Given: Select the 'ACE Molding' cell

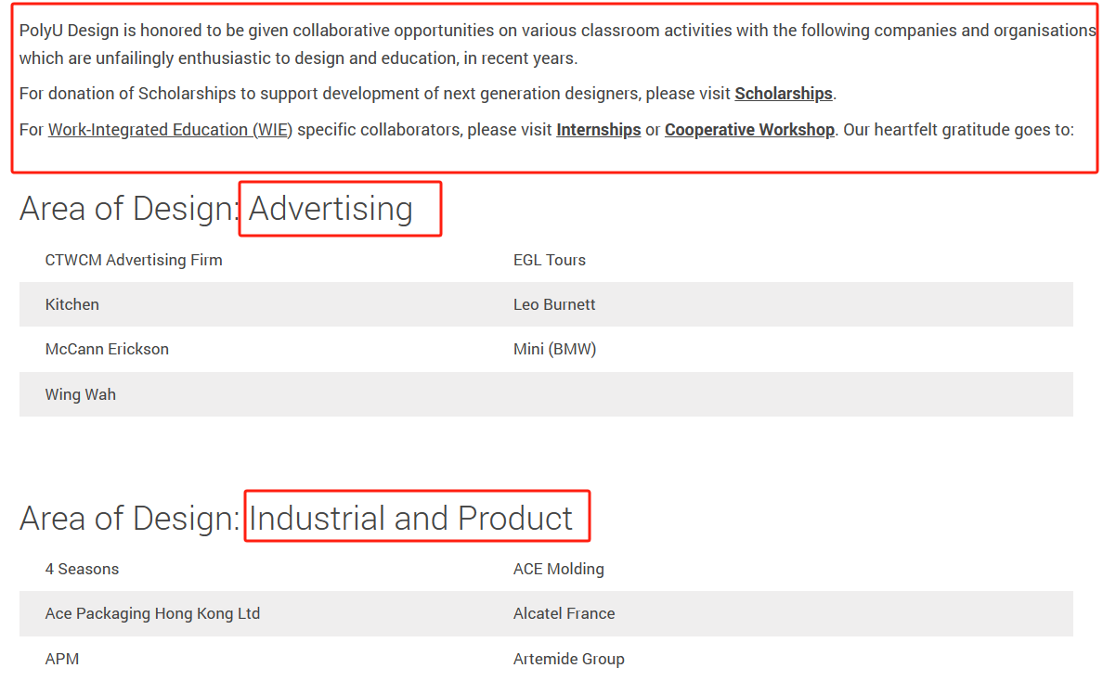Looking at the screenshot, I should [559, 570].
